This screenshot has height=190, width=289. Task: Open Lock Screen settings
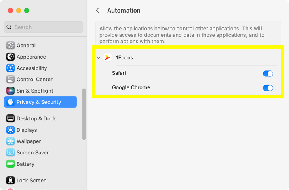coord(31,181)
